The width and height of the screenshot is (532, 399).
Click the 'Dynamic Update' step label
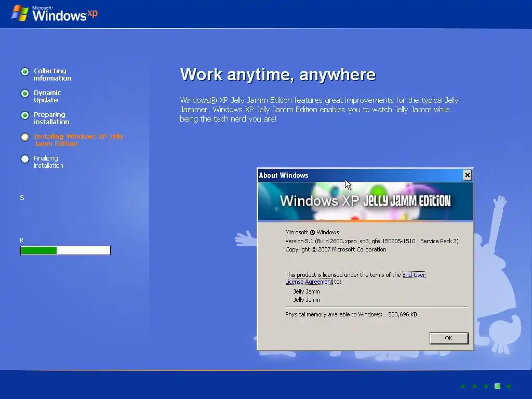pos(47,96)
